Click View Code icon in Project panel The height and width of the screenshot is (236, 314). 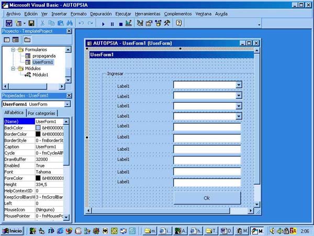click(x=7, y=40)
